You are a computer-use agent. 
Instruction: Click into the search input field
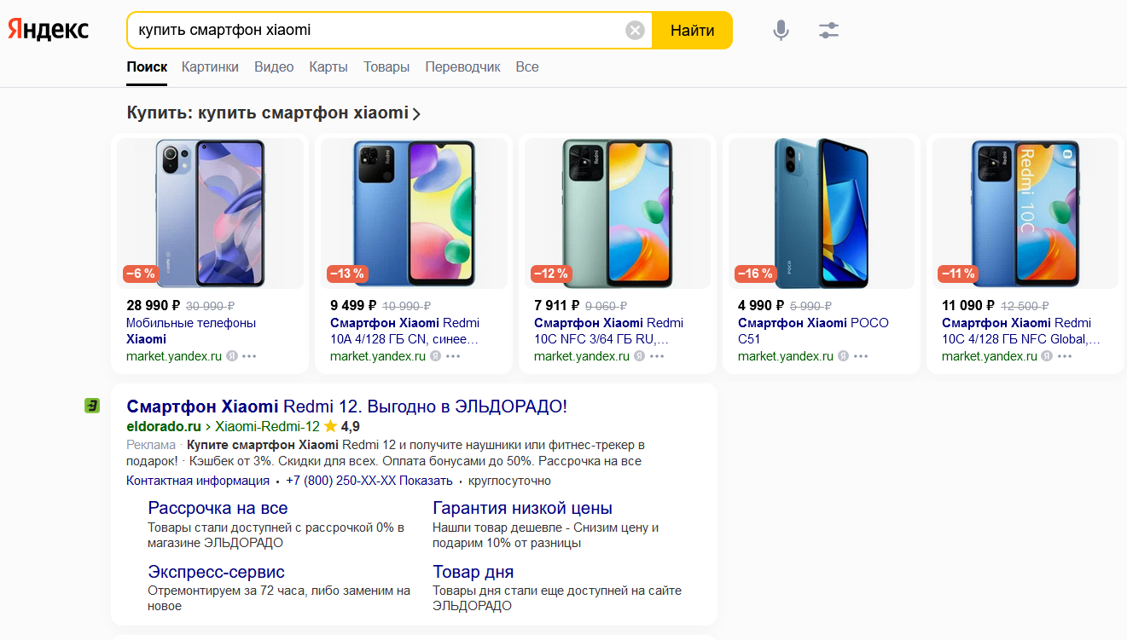(375, 31)
